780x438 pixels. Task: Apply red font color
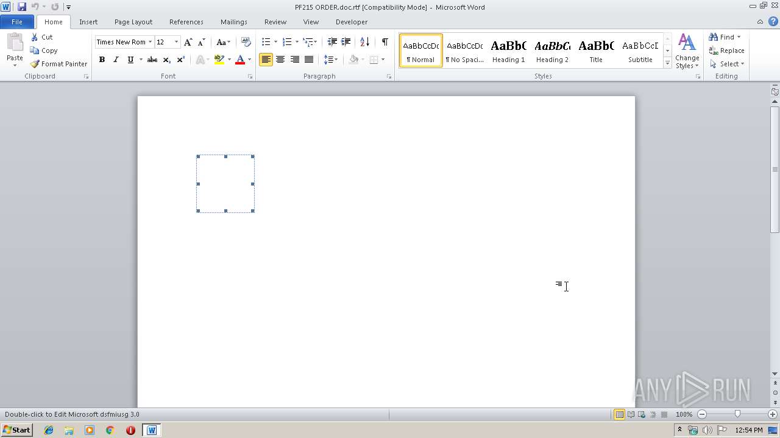click(x=240, y=60)
